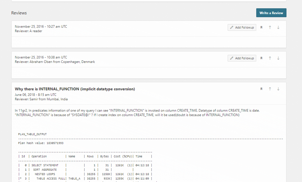This screenshot has height=182, width=302.
Task: Upvote Samir's INTERNAL_FUNCTION review
Action: tap(270, 89)
